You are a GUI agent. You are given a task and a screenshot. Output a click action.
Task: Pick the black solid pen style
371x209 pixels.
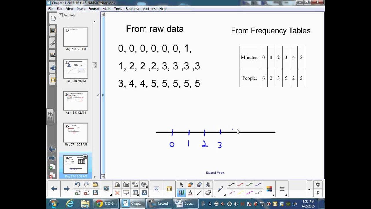(x=231, y=185)
